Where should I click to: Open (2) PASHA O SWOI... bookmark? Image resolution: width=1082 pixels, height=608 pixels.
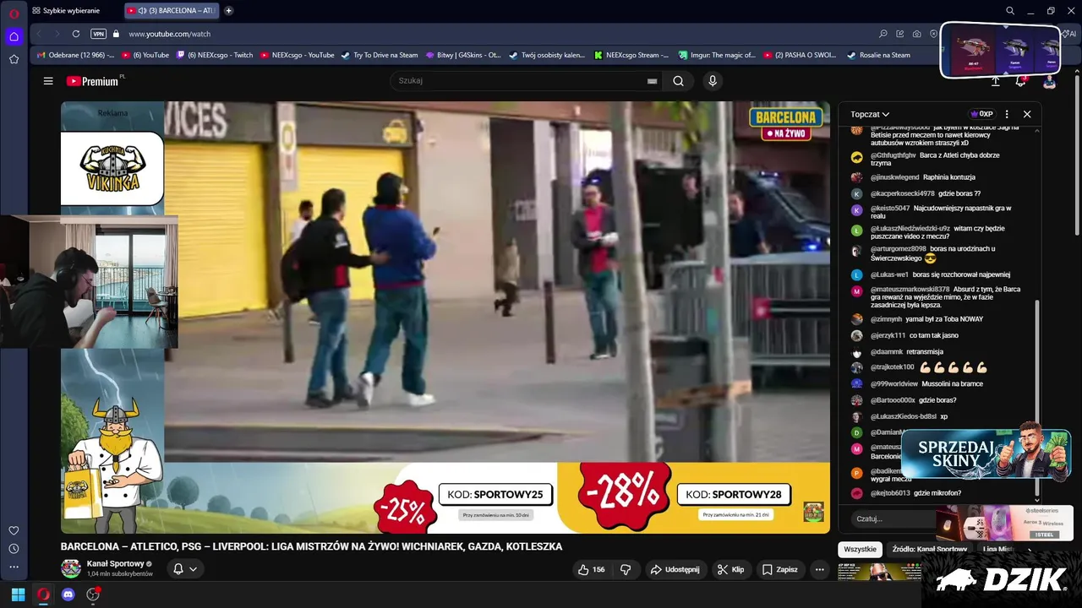[800, 55]
